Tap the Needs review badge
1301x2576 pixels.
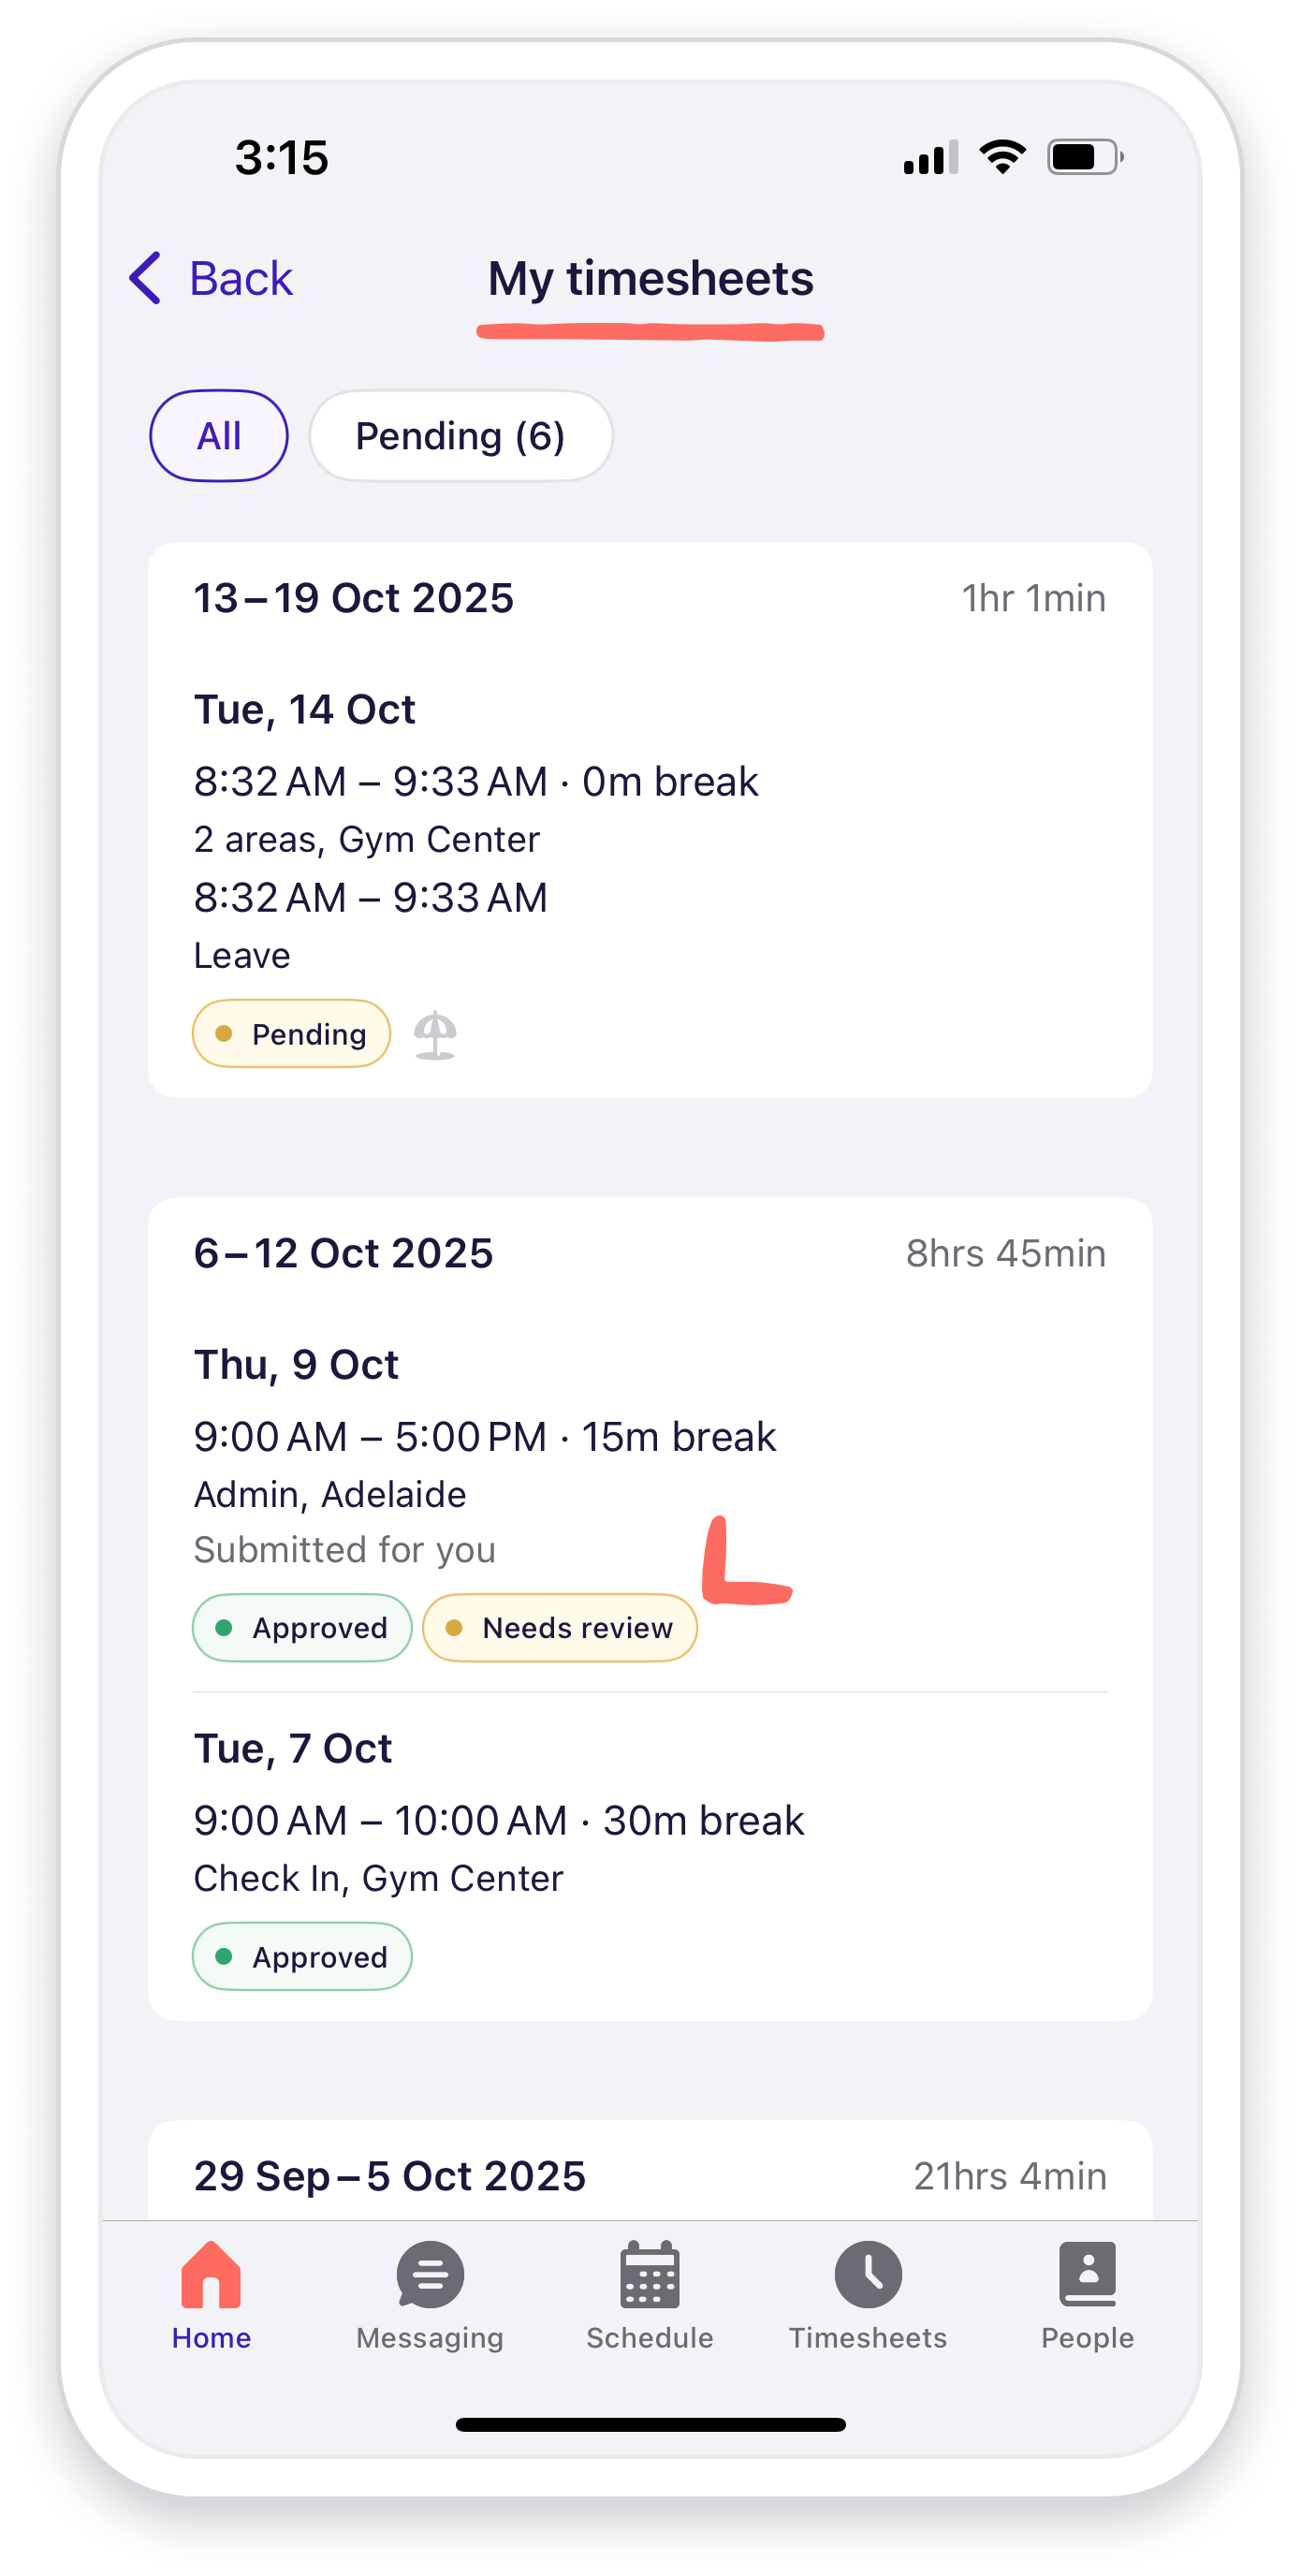pyautogui.click(x=560, y=1628)
